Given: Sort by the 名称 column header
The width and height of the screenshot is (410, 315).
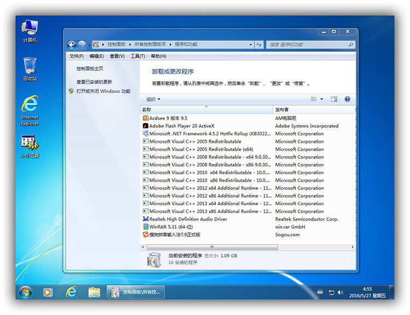Looking at the screenshot, I should click(x=206, y=110).
